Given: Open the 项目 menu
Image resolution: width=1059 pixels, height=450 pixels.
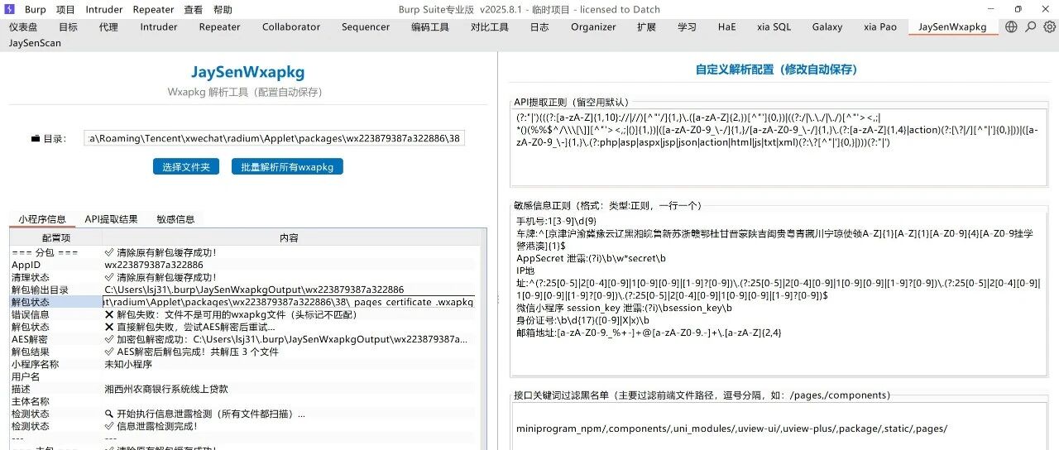Looking at the screenshot, I should click(65, 9).
